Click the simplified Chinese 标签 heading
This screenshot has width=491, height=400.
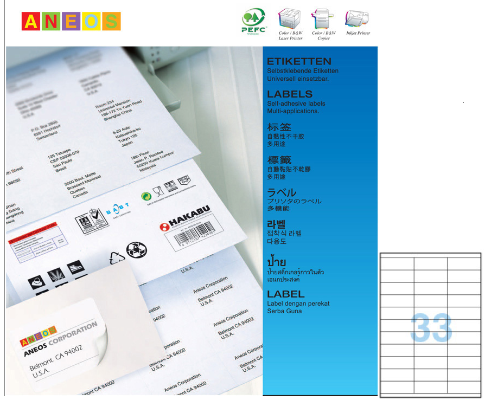pos(279,127)
